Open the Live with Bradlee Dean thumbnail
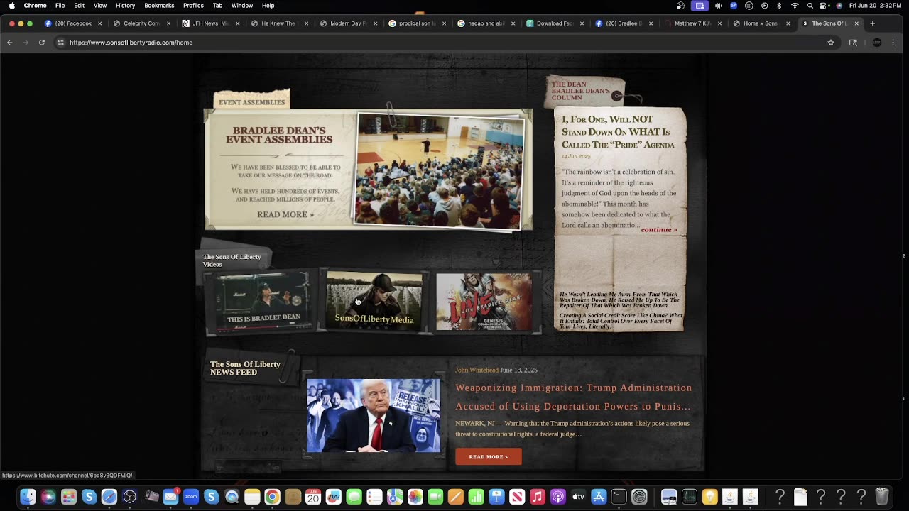Viewport: 909px width, 511px height. pyautogui.click(x=484, y=302)
